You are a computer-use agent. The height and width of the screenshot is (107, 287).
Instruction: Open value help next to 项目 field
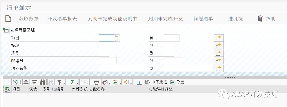[x=117, y=38]
